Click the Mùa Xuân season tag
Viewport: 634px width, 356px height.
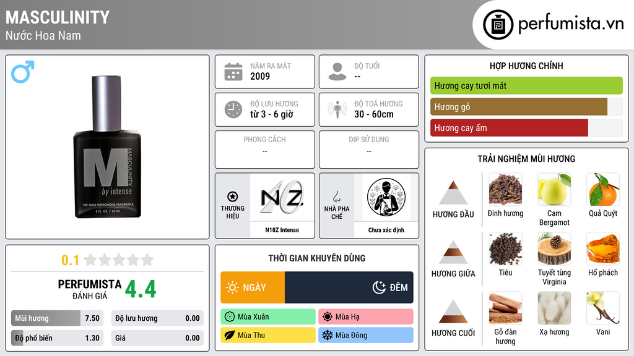point(268,317)
